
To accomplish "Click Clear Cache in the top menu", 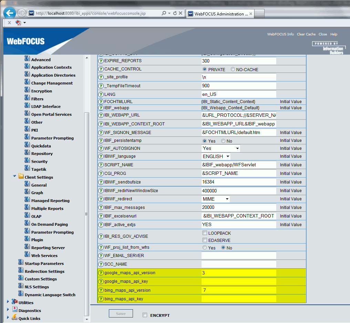I will [x=306, y=34].
